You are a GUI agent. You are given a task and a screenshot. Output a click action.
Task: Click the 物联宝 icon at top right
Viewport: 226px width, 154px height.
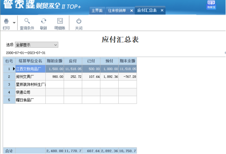point(211,4)
